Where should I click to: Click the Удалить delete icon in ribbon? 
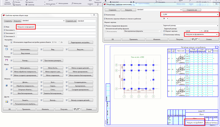(x=26, y=2)
